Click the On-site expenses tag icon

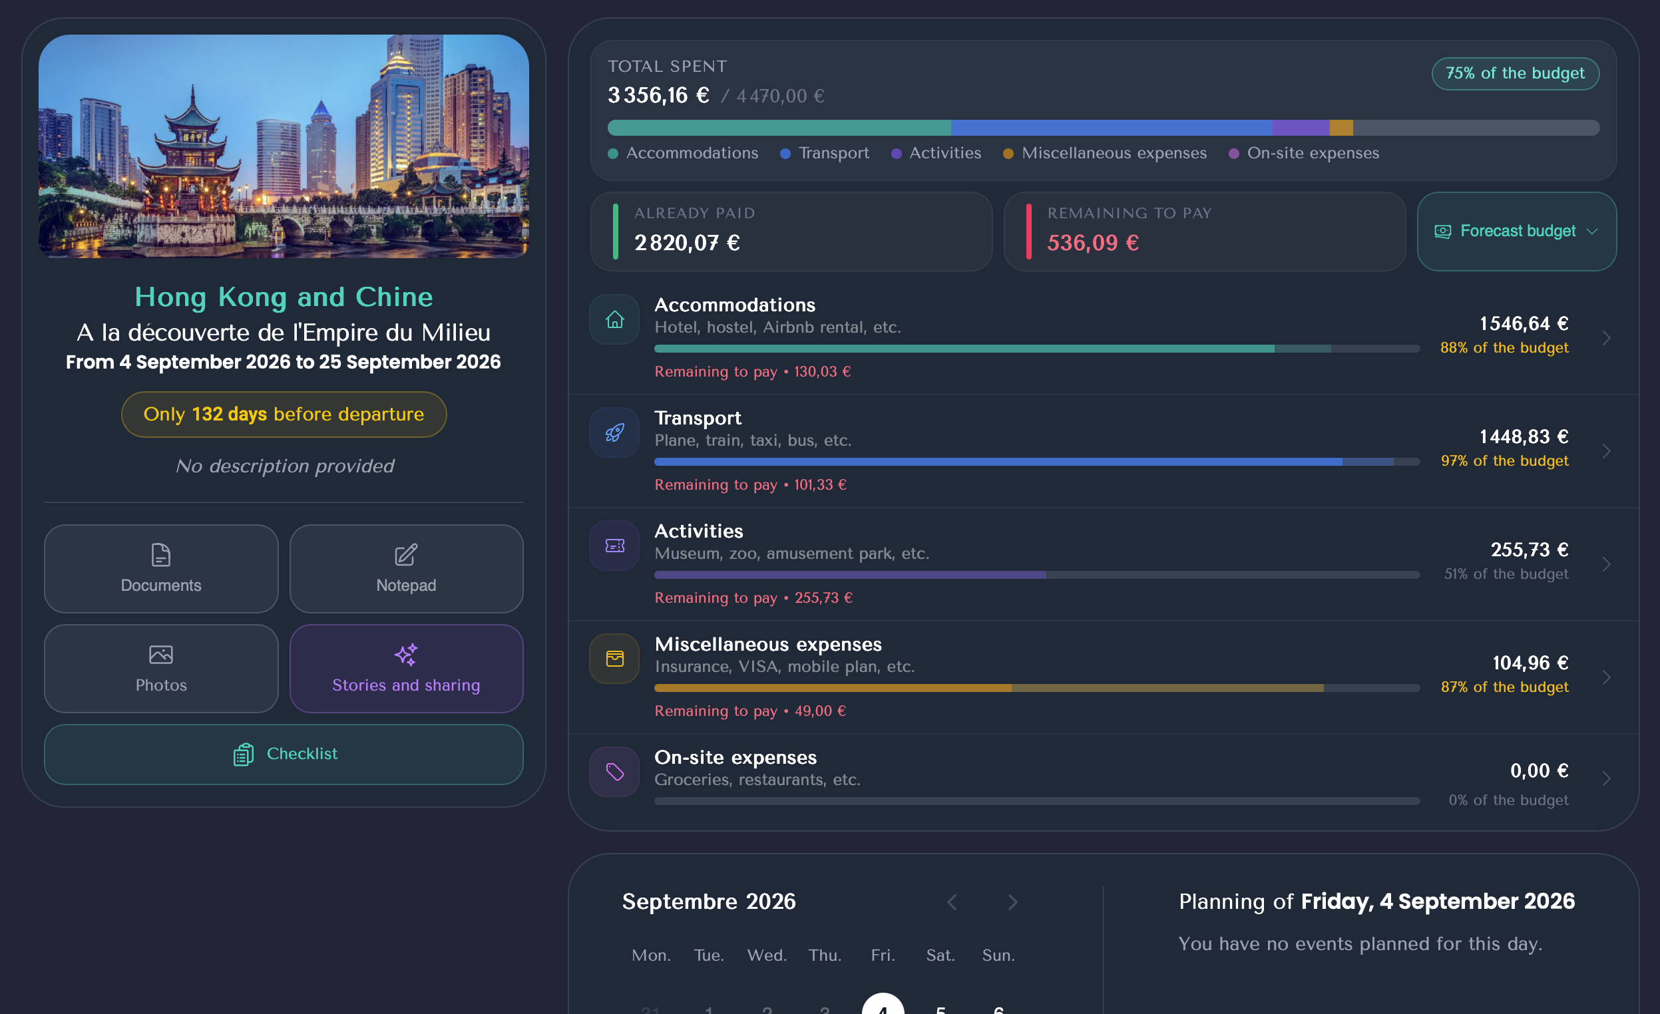click(x=614, y=772)
